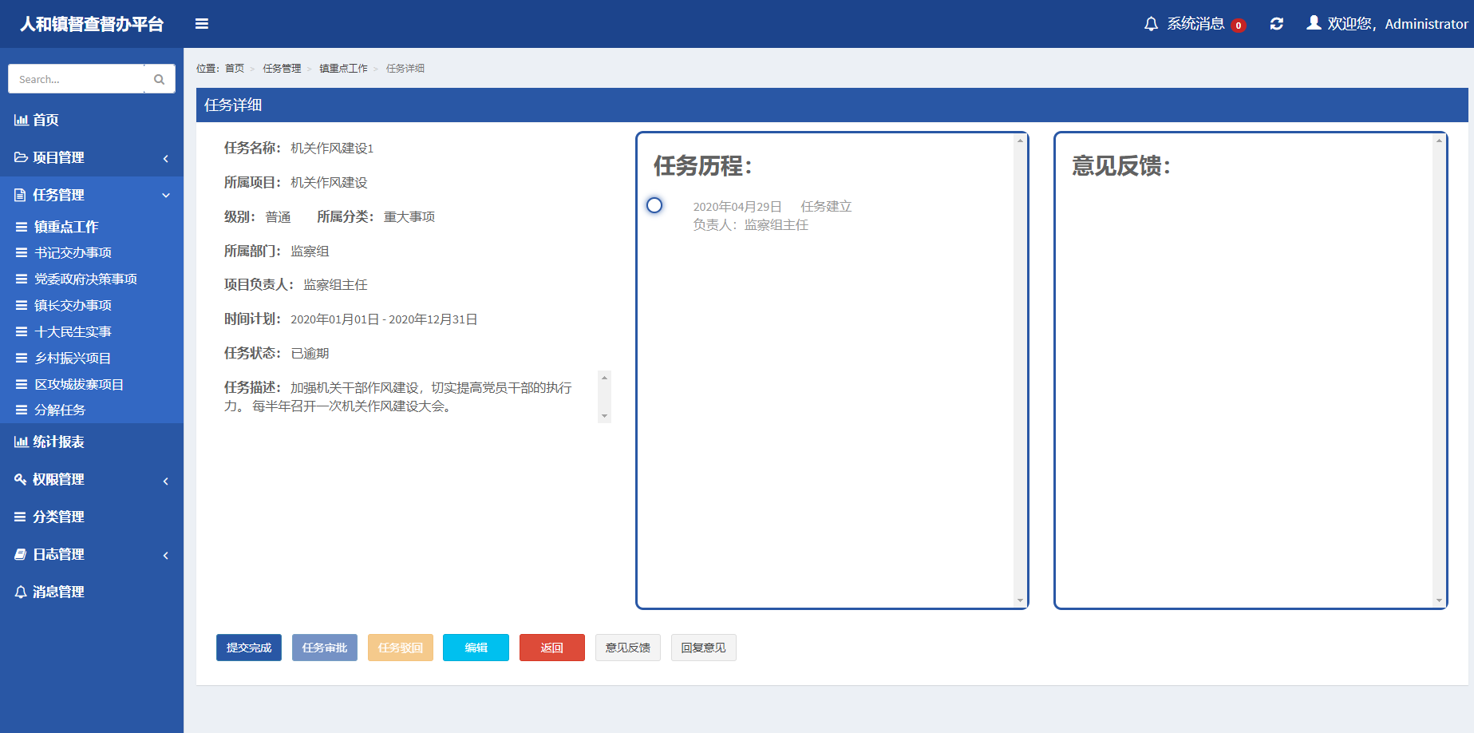Click the system message bell icon

pos(1151,24)
